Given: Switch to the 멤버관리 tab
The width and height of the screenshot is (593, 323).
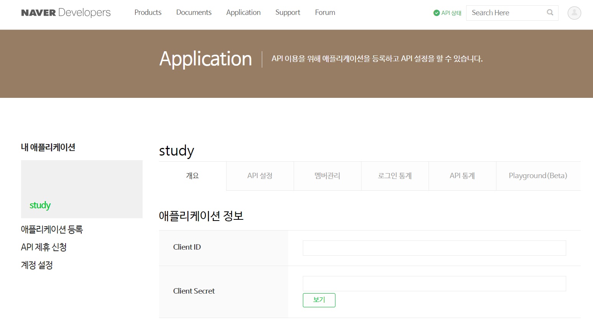Looking at the screenshot, I should (x=327, y=176).
